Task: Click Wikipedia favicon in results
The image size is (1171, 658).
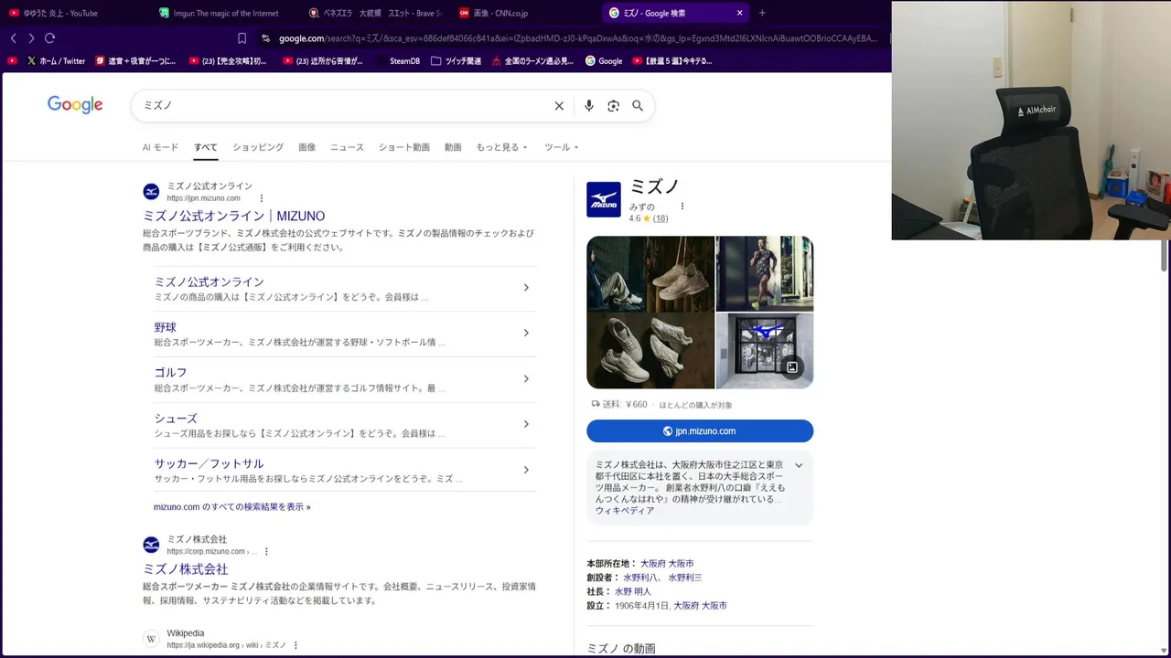Action: pyautogui.click(x=151, y=639)
